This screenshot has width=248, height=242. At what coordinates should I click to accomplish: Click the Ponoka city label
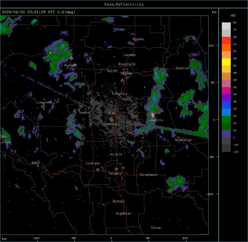138,39
